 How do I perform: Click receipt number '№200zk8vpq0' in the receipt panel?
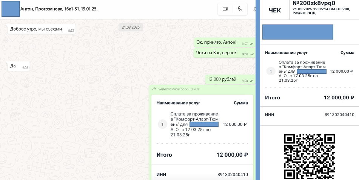(314, 3)
